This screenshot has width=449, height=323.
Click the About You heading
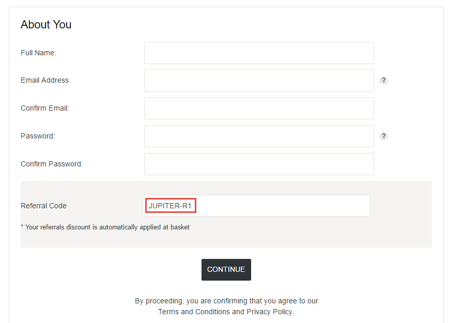[46, 25]
